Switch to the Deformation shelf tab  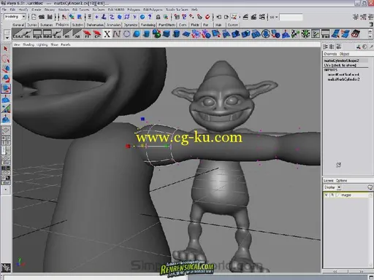point(95,25)
